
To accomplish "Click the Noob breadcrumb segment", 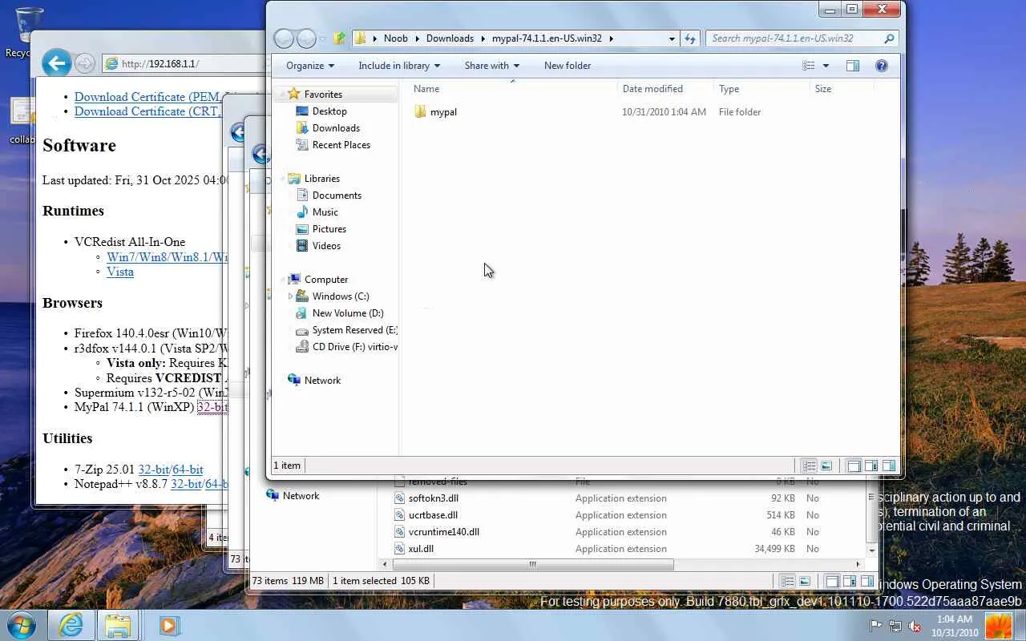I will (x=396, y=38).
